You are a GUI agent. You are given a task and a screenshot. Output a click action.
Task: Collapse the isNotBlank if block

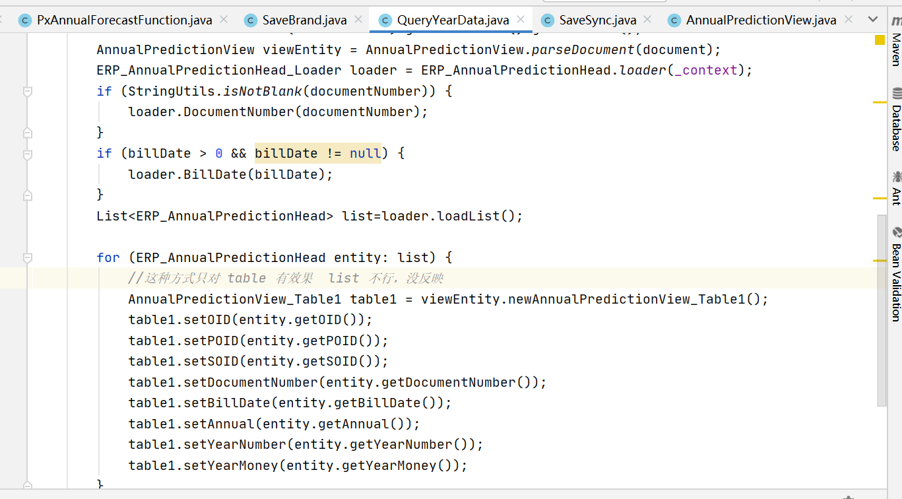click(28, 92)
